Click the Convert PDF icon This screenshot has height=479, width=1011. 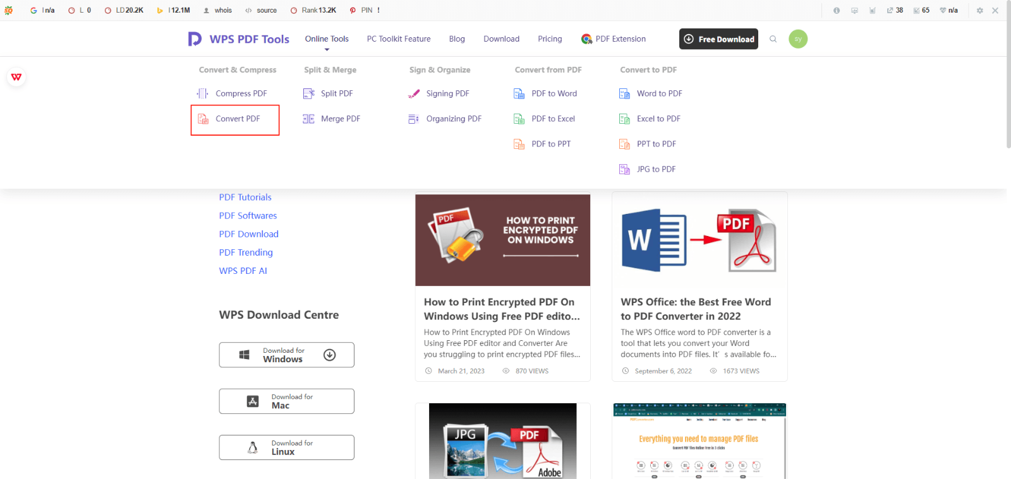203,119
